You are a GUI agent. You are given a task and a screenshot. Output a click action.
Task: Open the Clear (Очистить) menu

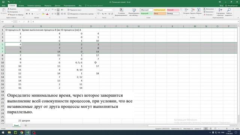(x=208, y=15)
